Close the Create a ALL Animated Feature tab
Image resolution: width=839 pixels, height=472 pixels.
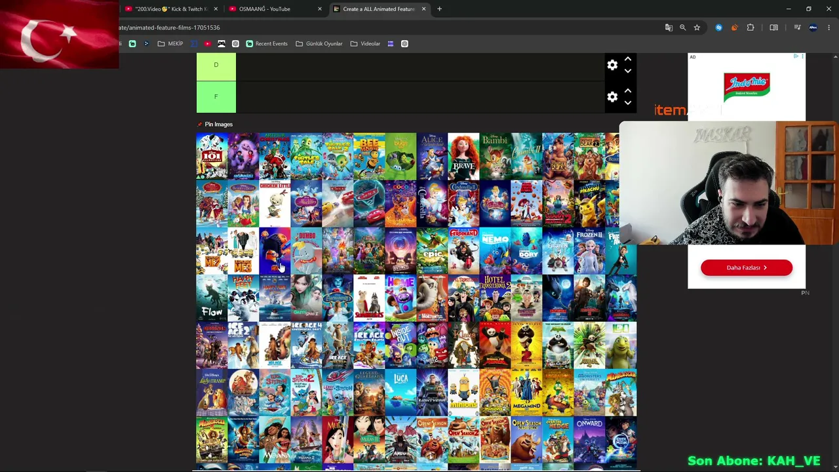[423, 9]
